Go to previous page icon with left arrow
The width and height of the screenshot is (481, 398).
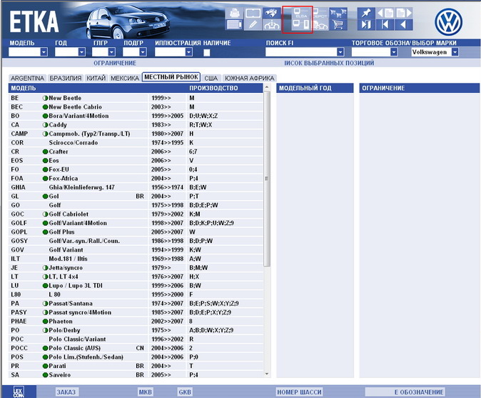coord(385,13)
